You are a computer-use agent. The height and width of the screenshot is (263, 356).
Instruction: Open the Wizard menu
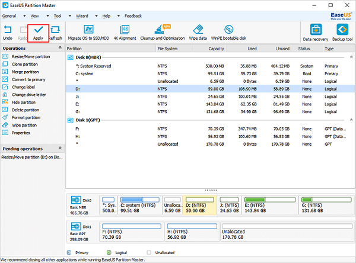click(82, 16)
